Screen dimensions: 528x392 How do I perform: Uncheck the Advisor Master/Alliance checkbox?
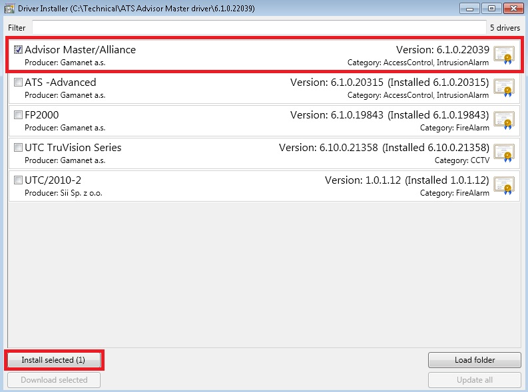point(18,50)
